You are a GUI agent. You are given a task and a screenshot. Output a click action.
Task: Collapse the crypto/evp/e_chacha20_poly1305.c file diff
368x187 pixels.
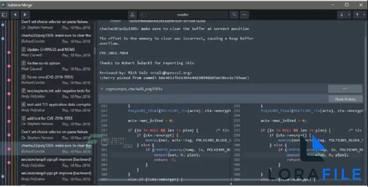click(x=102, y=89)
